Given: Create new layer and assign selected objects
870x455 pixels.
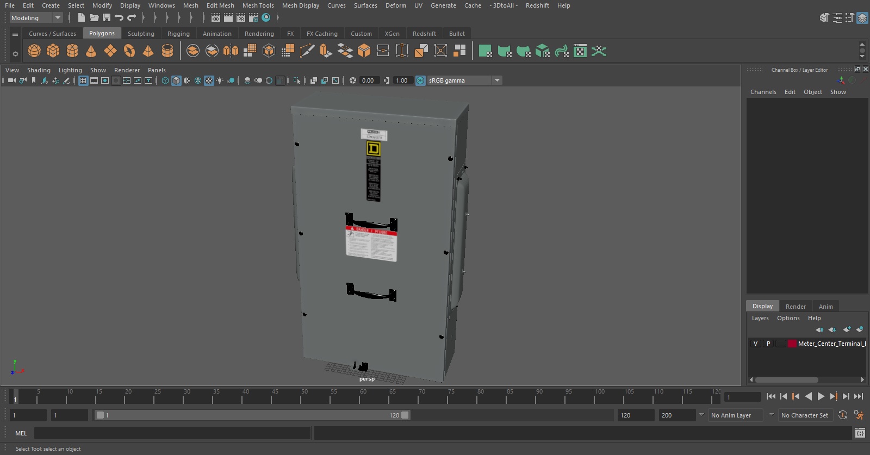Looking at the screenshot, I should click(860, 329).
